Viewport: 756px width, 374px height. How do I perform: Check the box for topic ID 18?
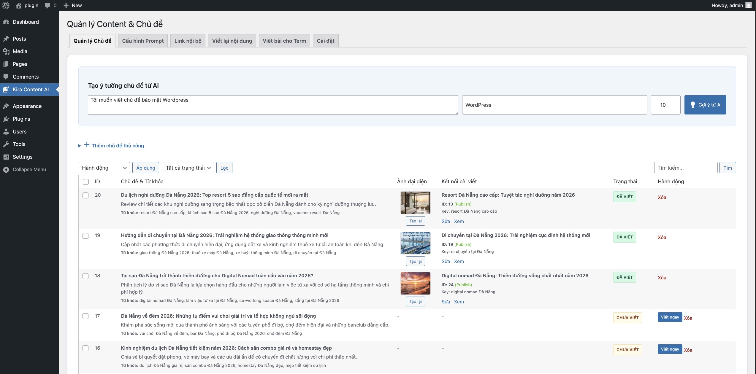pos(85,276)
